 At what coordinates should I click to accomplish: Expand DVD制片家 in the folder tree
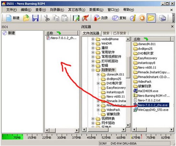(98, 83)
